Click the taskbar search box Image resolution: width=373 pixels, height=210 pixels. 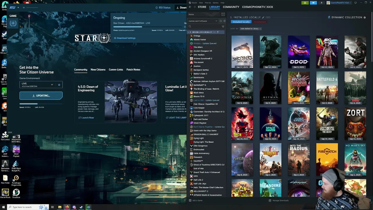click(x=28, y=207)
